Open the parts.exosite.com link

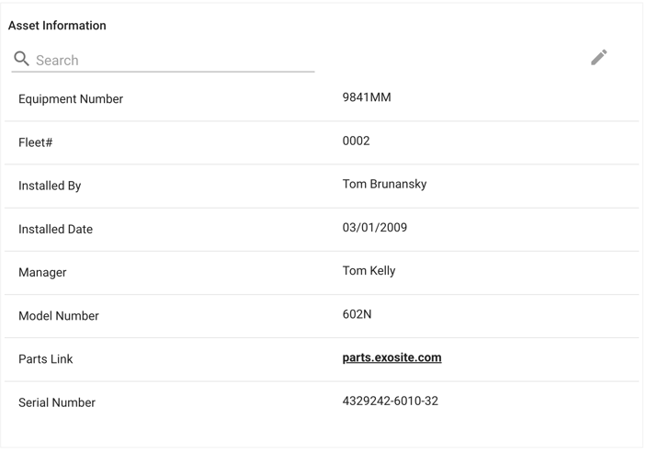click(x=392, y=357)
